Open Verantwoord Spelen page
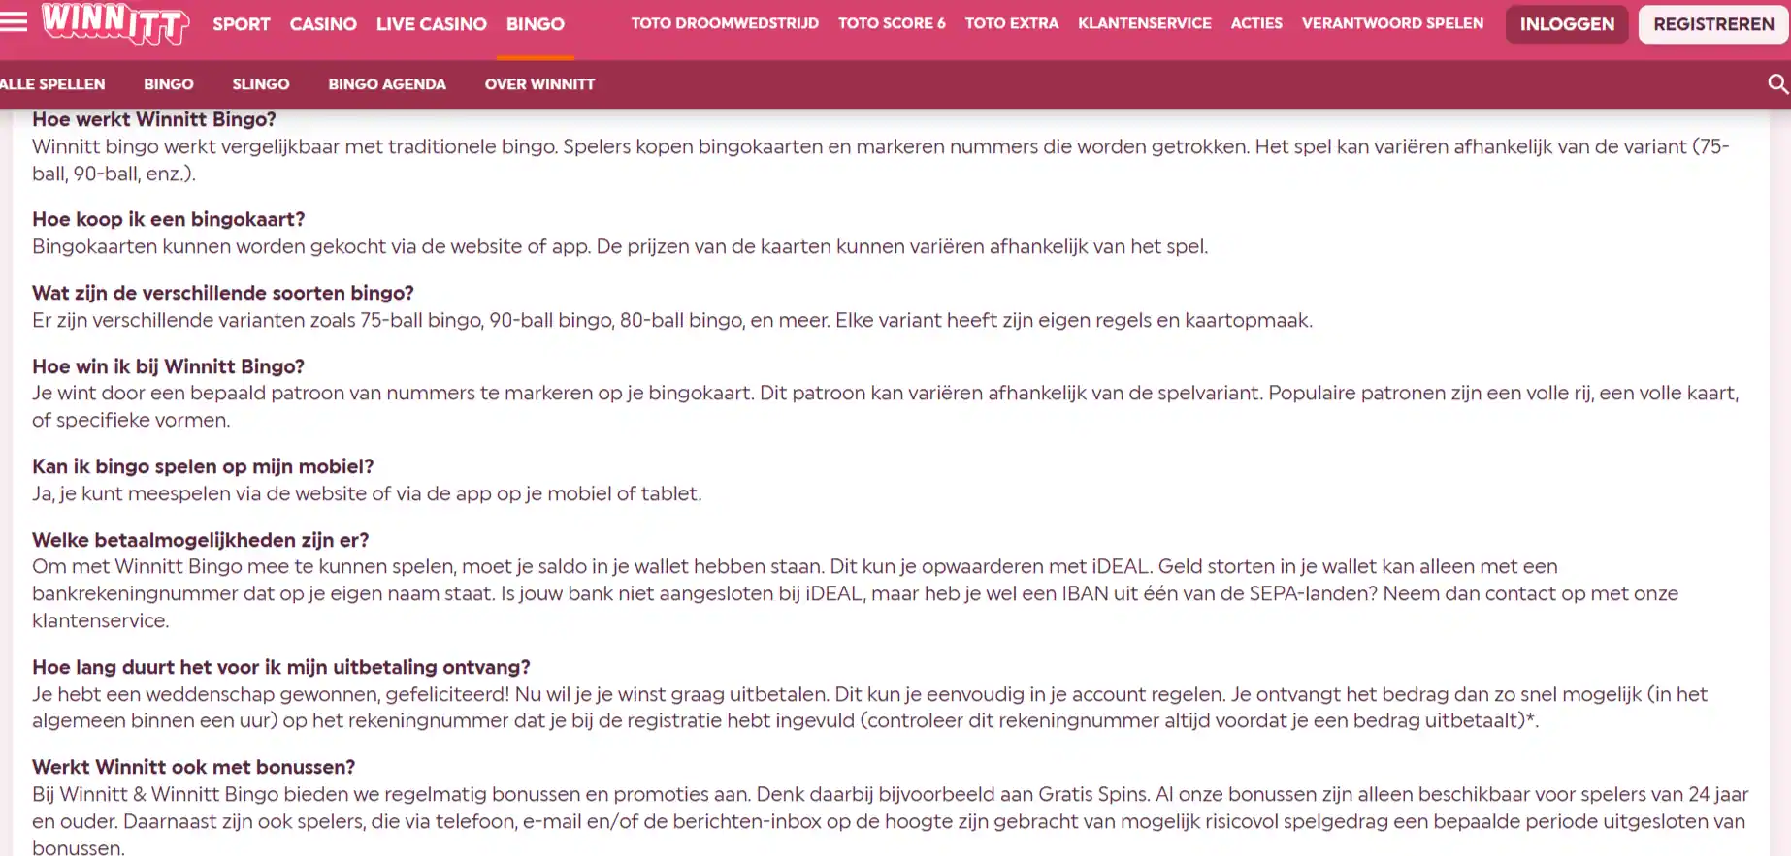 [x=1392, y=23]
